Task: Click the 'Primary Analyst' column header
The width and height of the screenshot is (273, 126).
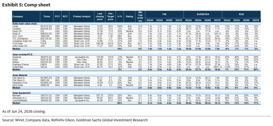Action: coord(82,16)
